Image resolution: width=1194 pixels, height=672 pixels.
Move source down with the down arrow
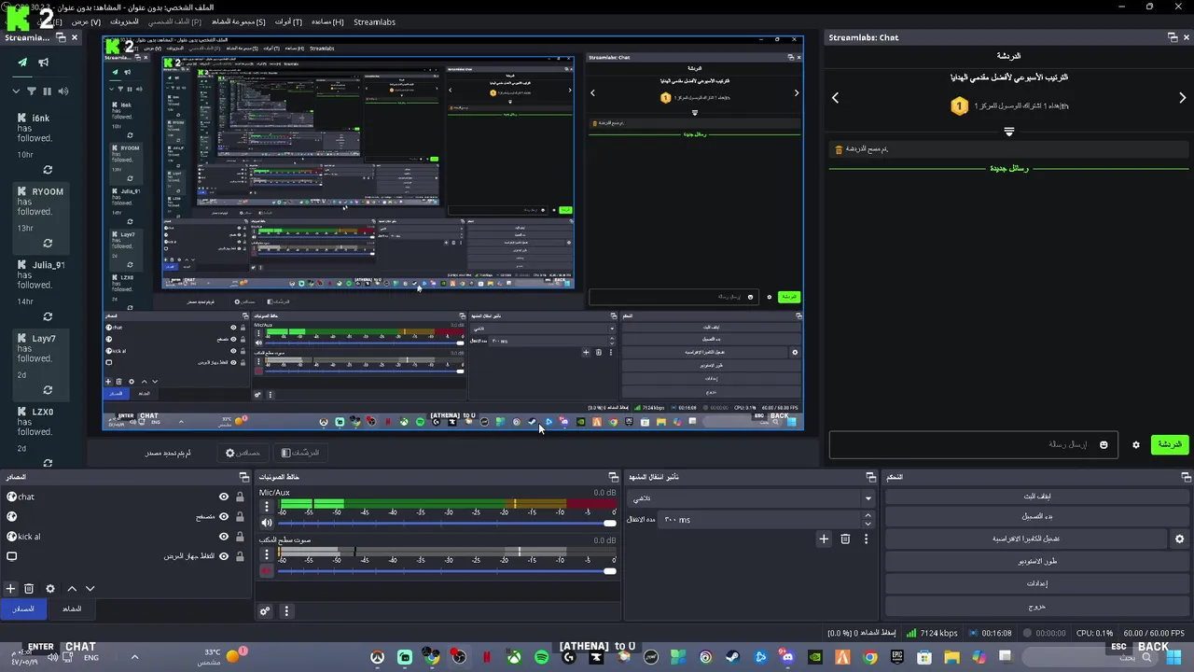[x=90, y=589]
